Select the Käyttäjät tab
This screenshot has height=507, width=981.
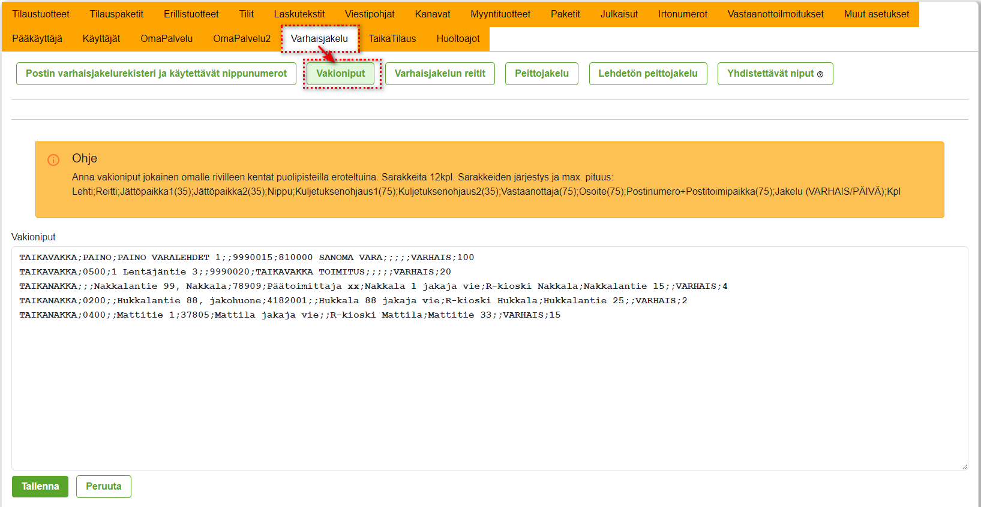click(x=101, y=38)
